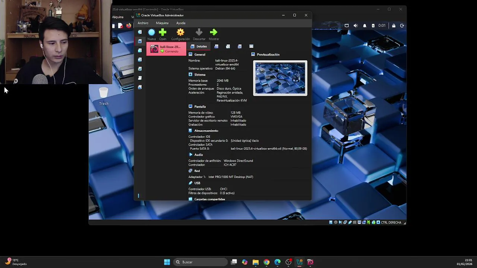Click the green Open plus icon

pos(162,32)
